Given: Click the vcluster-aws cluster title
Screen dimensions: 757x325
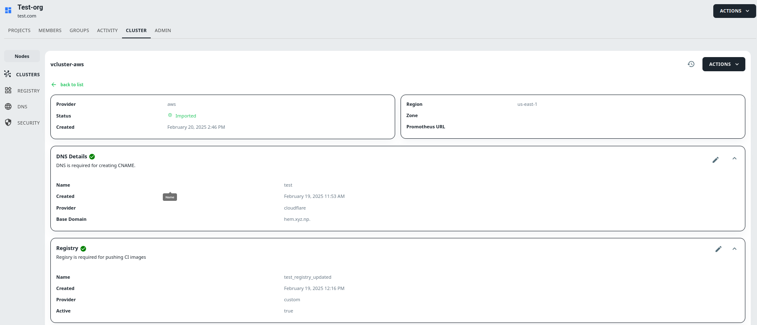Looking at the screenshot, I should click(67, 64).
